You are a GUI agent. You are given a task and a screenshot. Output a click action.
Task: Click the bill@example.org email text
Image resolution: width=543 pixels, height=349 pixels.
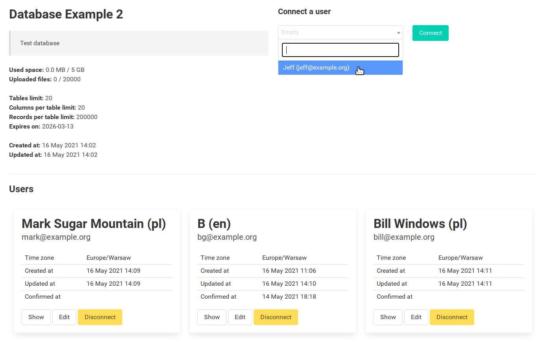[x=404, y=237]
